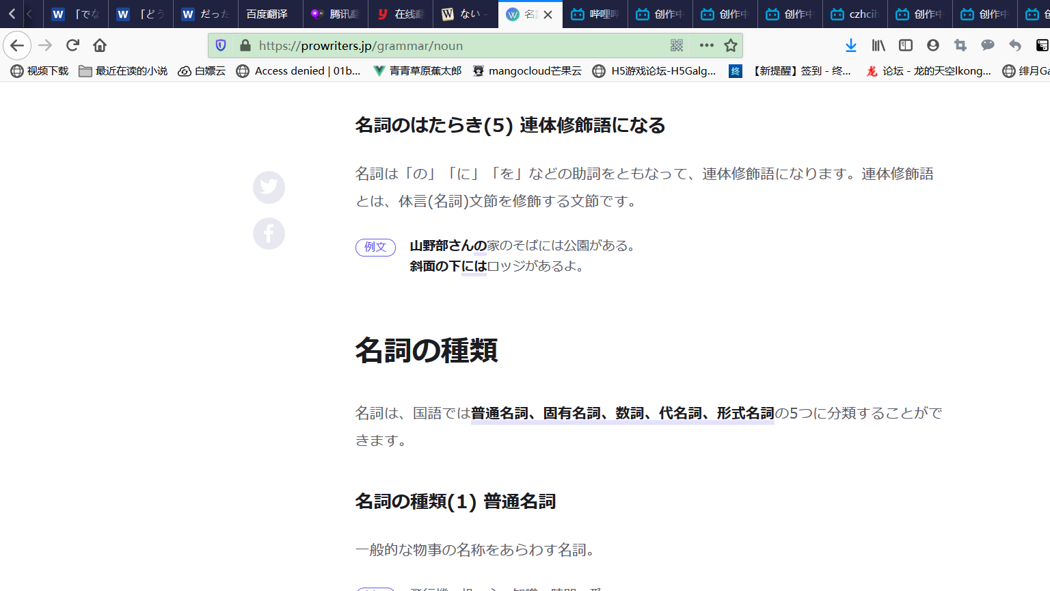
Task: Open the downloads panel arrow
Action: 851,46
